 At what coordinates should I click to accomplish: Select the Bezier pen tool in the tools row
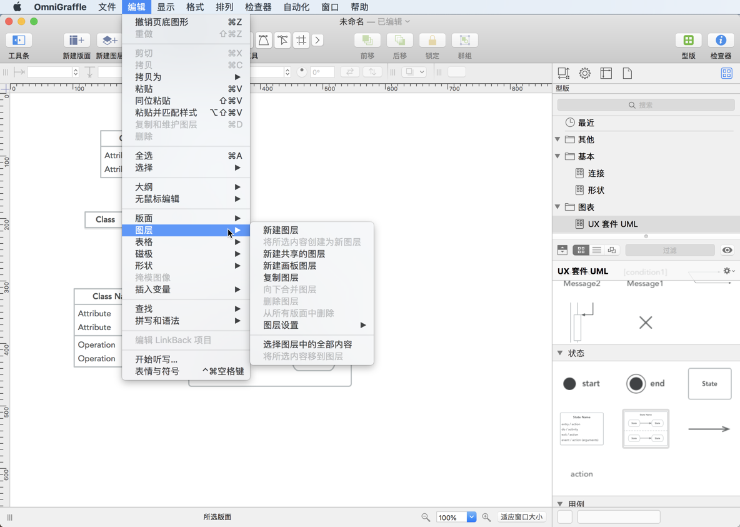(263, 39)
